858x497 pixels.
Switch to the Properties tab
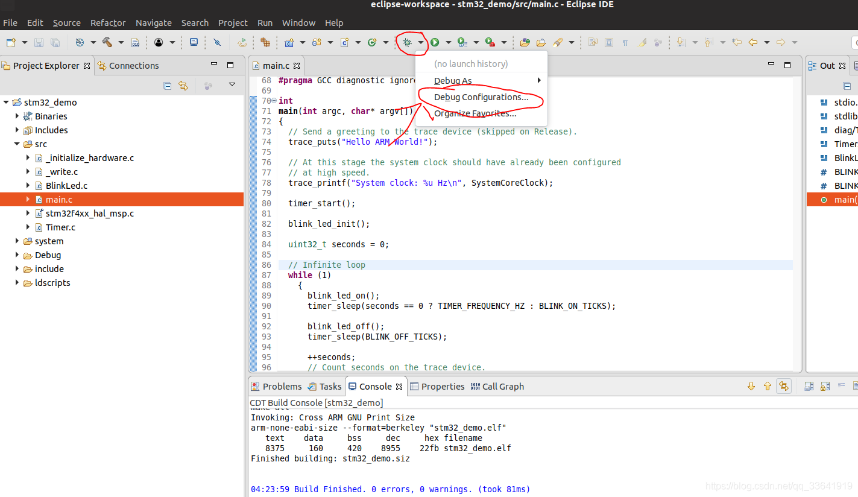point(437,387)
